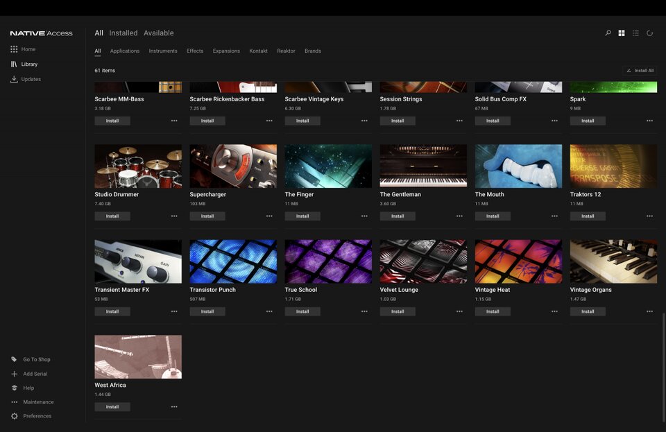
Task: Open the options menu for West Africa
Action: (x=173, y=406)
